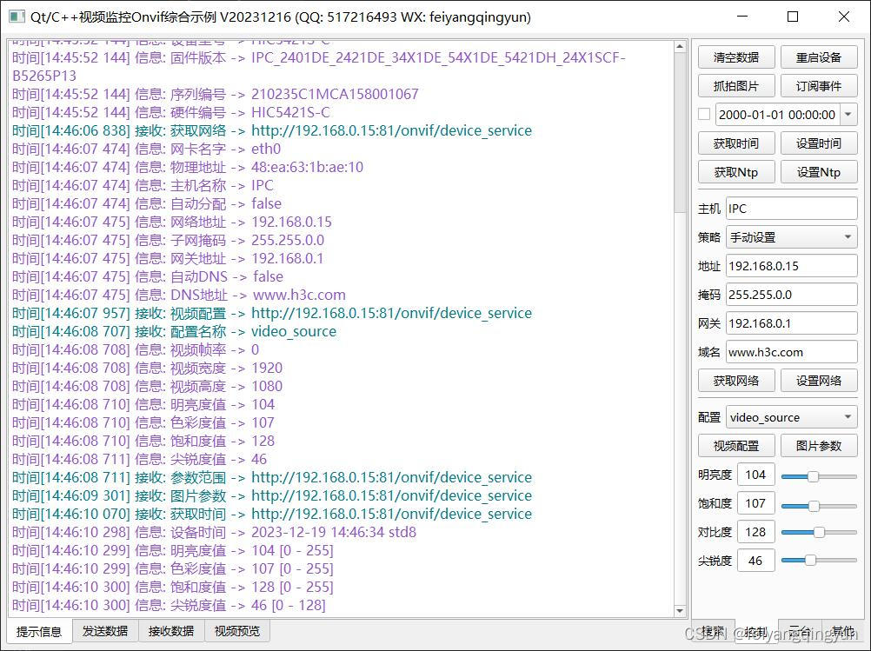Click 订阅事件 to subscribe to events

click(x=819, y=85)
